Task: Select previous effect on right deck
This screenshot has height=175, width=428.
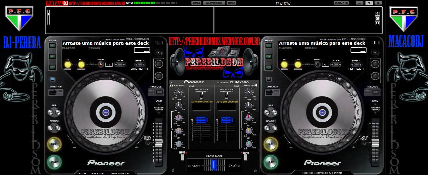Action: [x=353, y=64]
